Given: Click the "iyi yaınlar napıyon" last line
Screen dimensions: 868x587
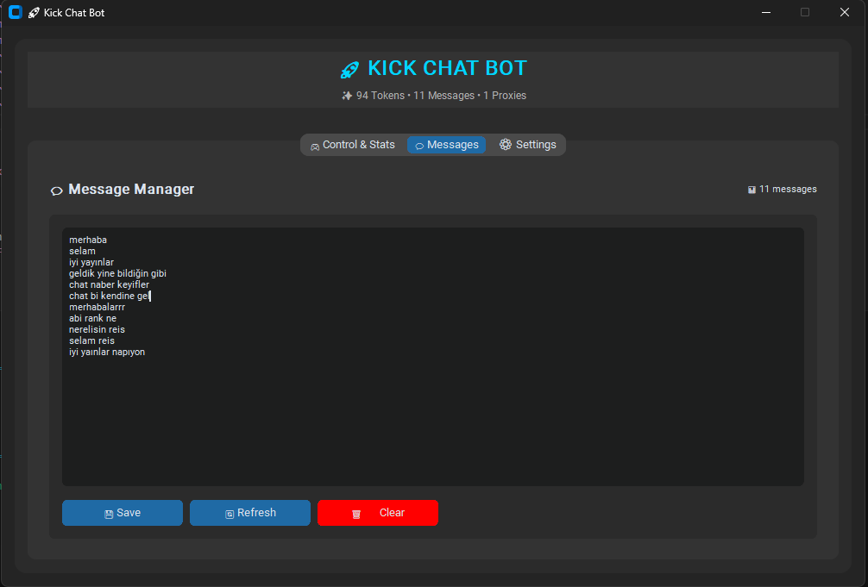Looking at the screenshot, I should 107,352.
